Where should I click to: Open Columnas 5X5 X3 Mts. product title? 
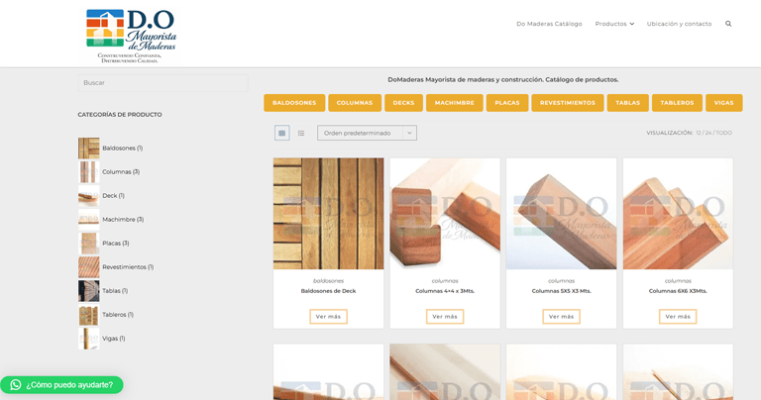(x=562, y=291)
